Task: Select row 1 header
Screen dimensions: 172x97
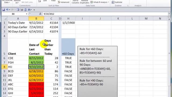Action: tap(4, 23)
